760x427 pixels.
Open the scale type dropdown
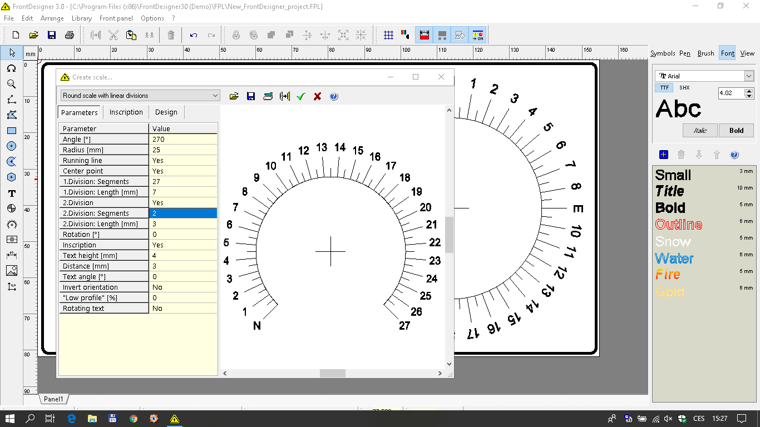[x=215, y=96]
